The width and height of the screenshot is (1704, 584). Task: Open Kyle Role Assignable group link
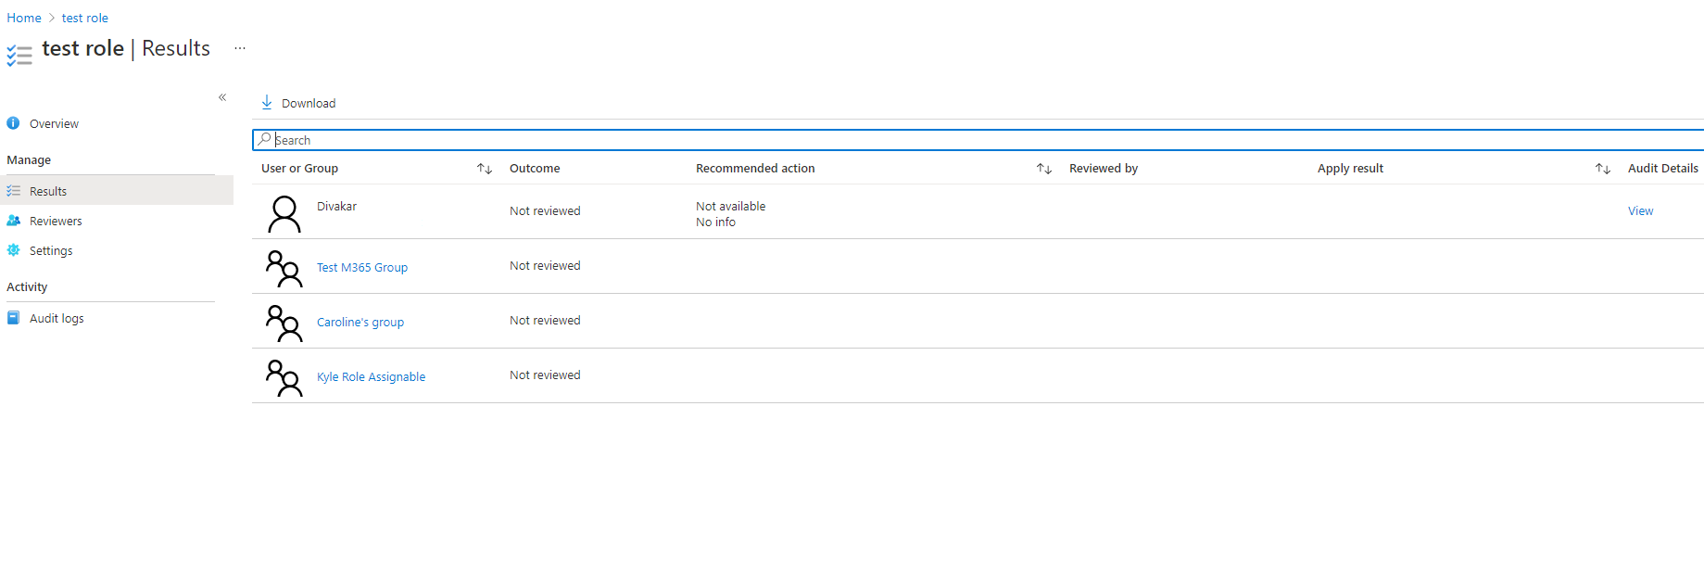pos(371,376)
